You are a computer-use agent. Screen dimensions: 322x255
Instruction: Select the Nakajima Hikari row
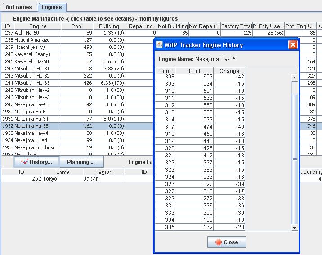(77, 140)
